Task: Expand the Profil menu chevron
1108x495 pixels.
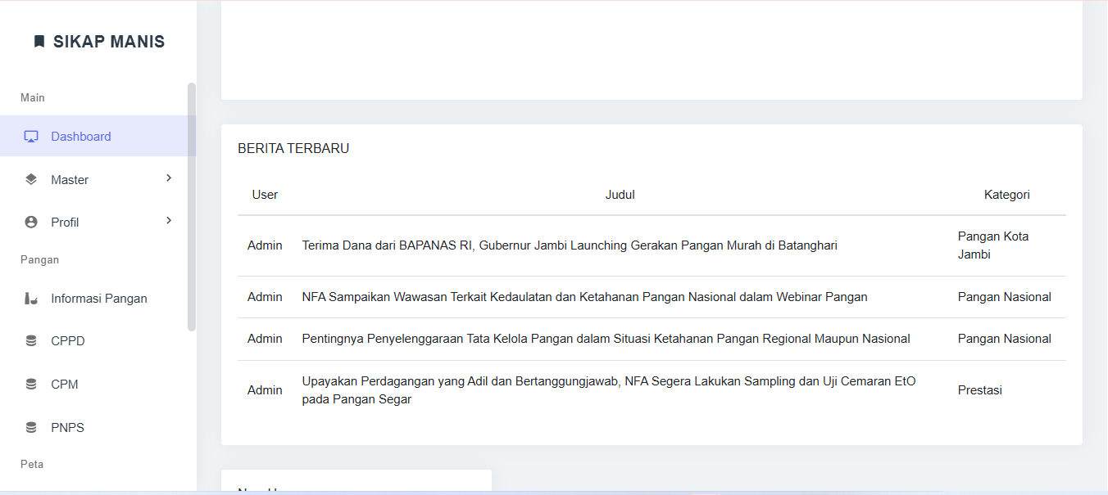Action: coord(169,221)
